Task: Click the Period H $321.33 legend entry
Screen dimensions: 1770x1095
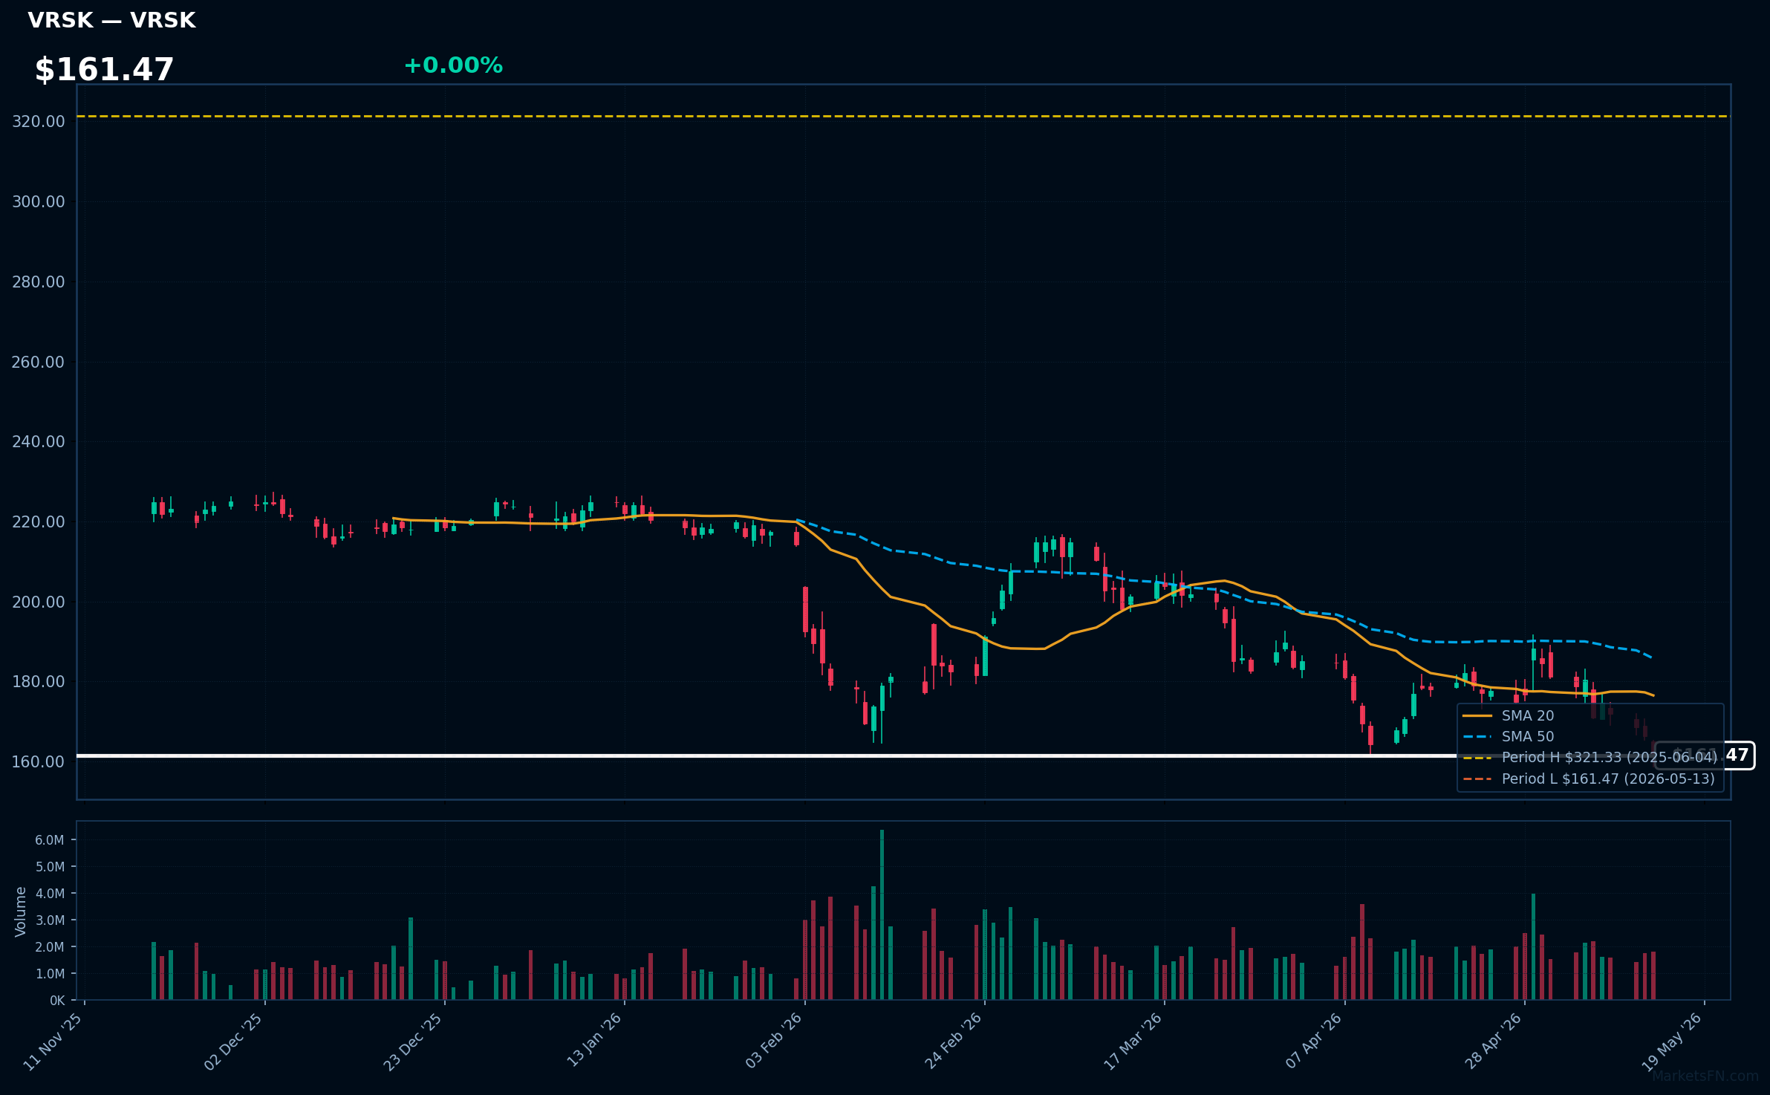Action: tap(1590, 757)
